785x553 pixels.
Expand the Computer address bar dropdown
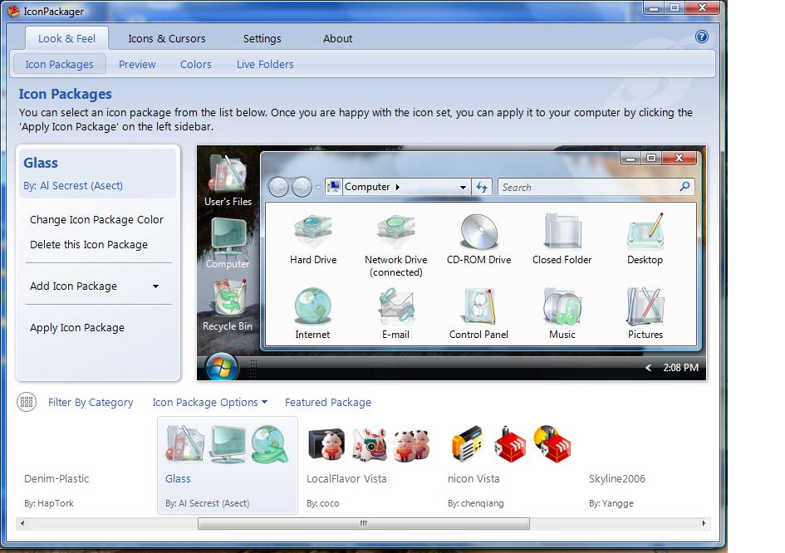(x=463, y=187)
